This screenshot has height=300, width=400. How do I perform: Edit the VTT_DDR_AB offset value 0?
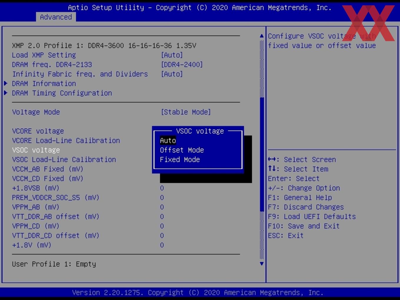[162, 216]
